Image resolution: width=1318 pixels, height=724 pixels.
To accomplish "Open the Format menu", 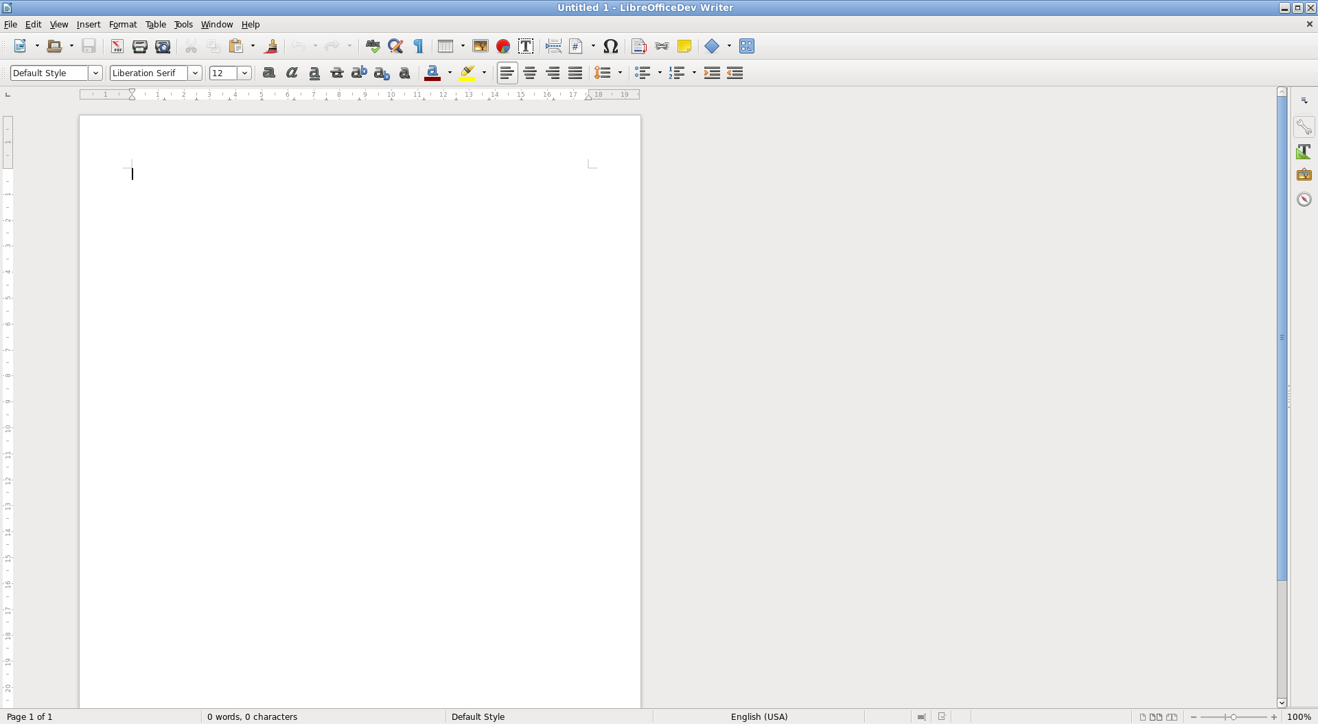I will point(123,25).
